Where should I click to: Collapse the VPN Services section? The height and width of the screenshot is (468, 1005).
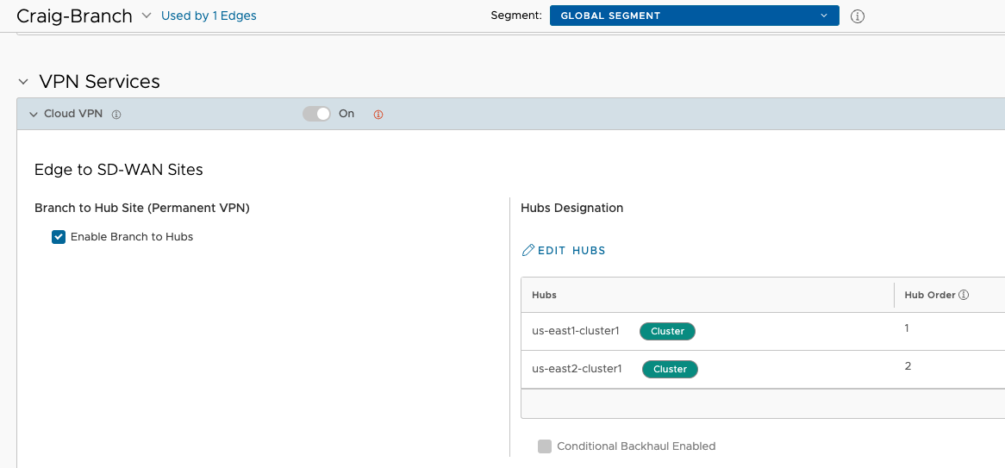[x=24, y=82]
